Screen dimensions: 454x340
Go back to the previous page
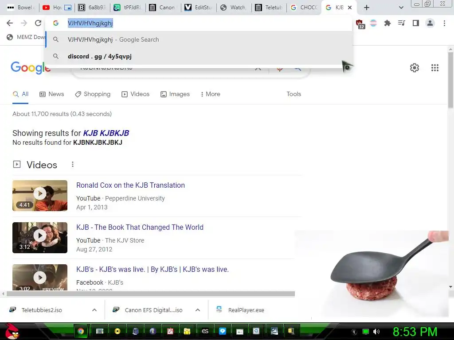[10, 23]
